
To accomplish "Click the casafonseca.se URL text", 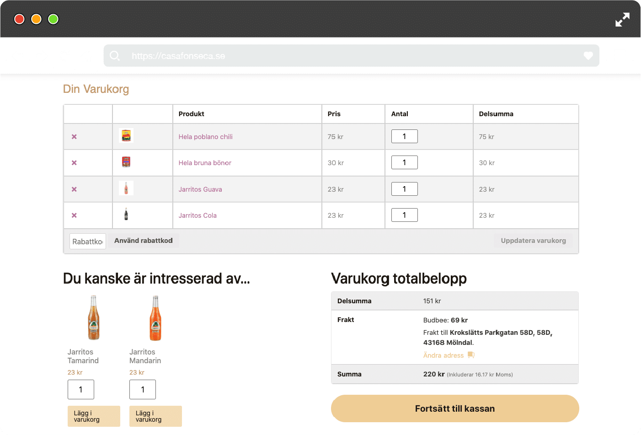I will click(178, 56).
